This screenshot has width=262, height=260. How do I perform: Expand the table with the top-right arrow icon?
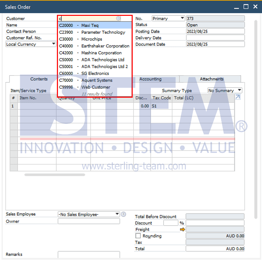pyautogui.click(x=238, y=97)
